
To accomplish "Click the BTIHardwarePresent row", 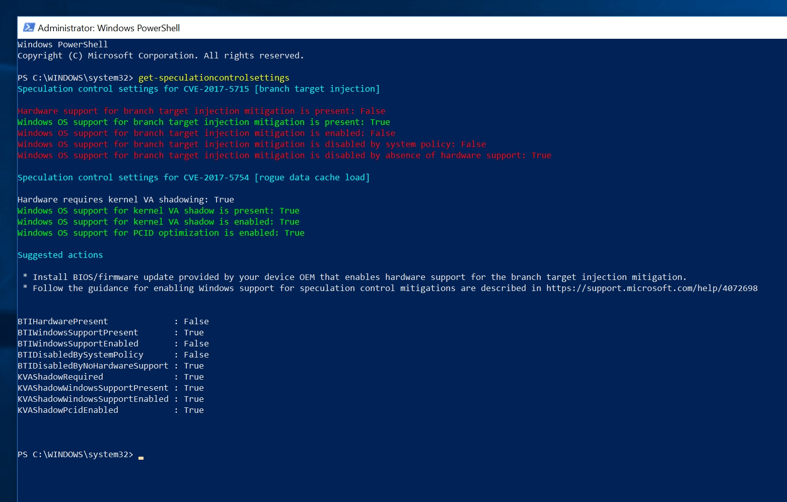I will pos(113,322).
